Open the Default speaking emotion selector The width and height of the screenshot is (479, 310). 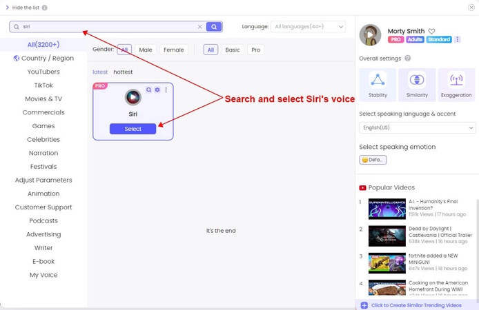click(x=373, y=160)
